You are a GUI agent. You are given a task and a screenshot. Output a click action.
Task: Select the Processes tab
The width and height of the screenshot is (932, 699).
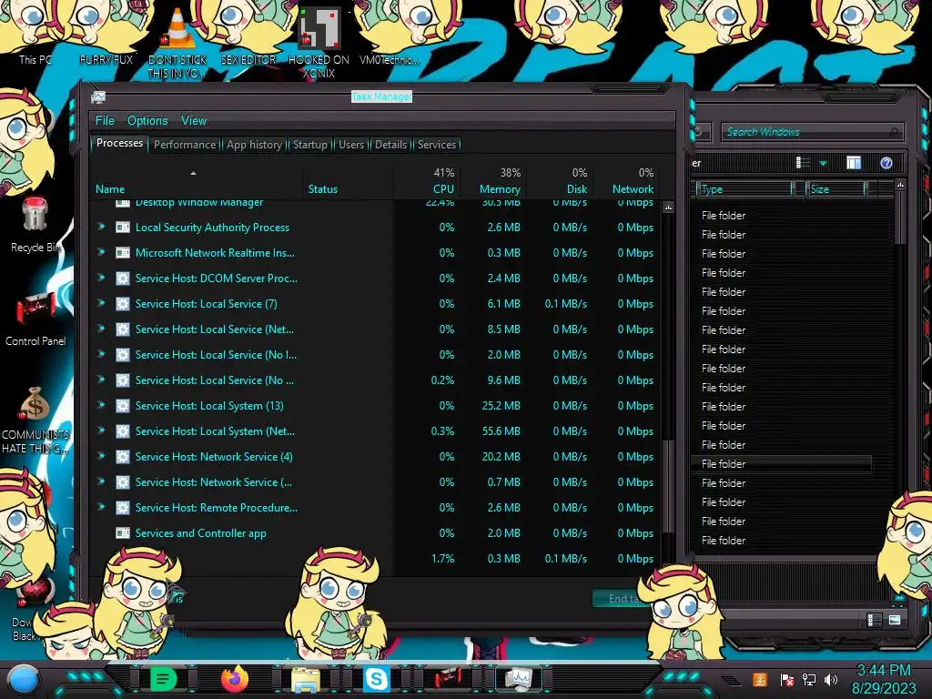(119, 143)
